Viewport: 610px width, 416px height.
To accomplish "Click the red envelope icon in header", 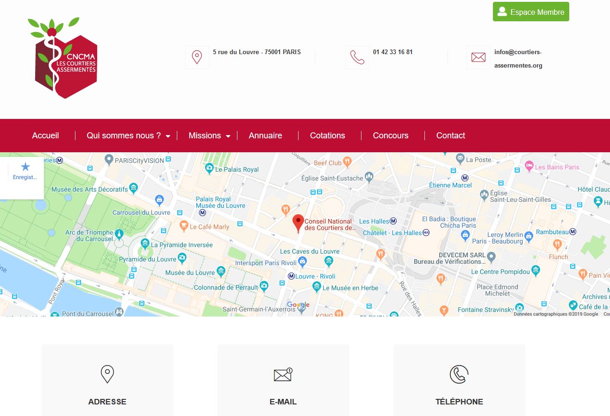I will tap(478, 57).
